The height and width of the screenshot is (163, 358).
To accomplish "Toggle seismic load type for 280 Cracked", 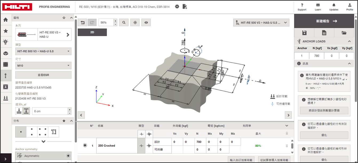I will pos(149,146).
